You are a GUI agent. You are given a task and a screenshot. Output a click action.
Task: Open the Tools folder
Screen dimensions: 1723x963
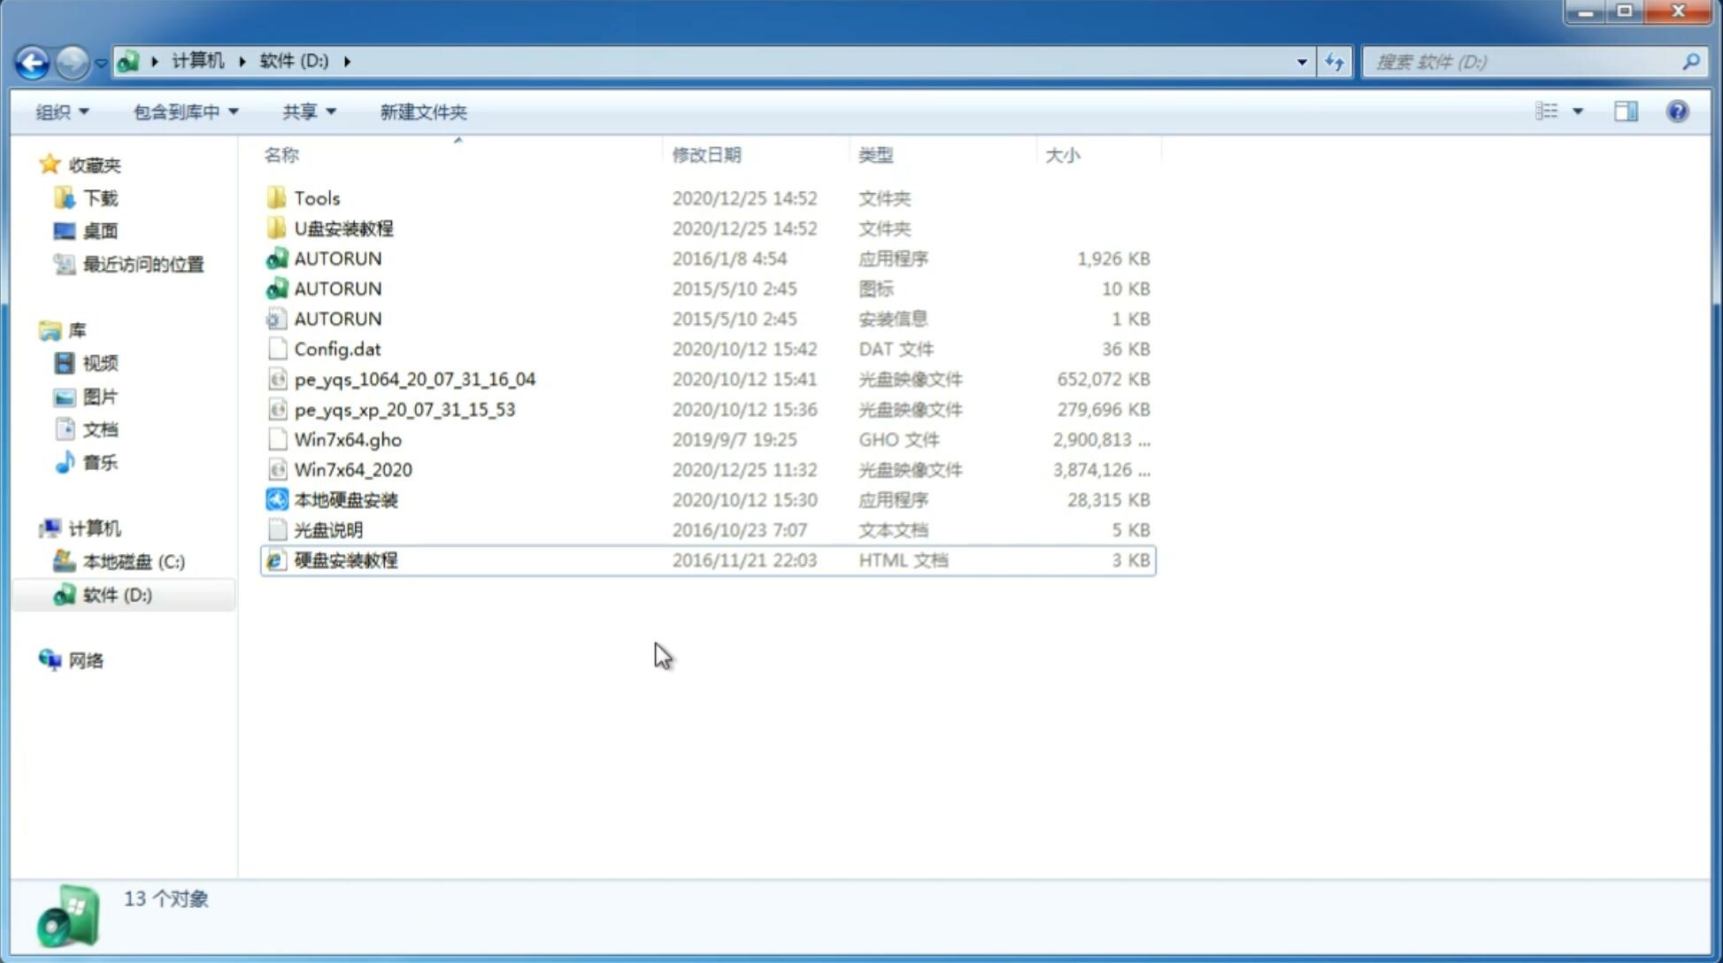pos(316,197)
